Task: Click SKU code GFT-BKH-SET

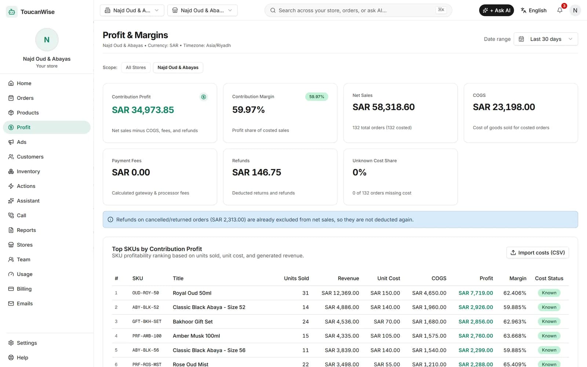Action: point(147,321)
